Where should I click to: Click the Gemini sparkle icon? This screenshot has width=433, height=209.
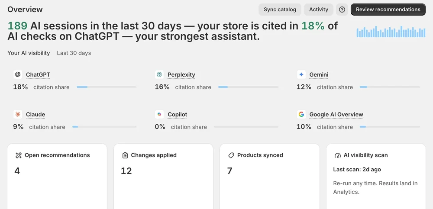[301, 74]
